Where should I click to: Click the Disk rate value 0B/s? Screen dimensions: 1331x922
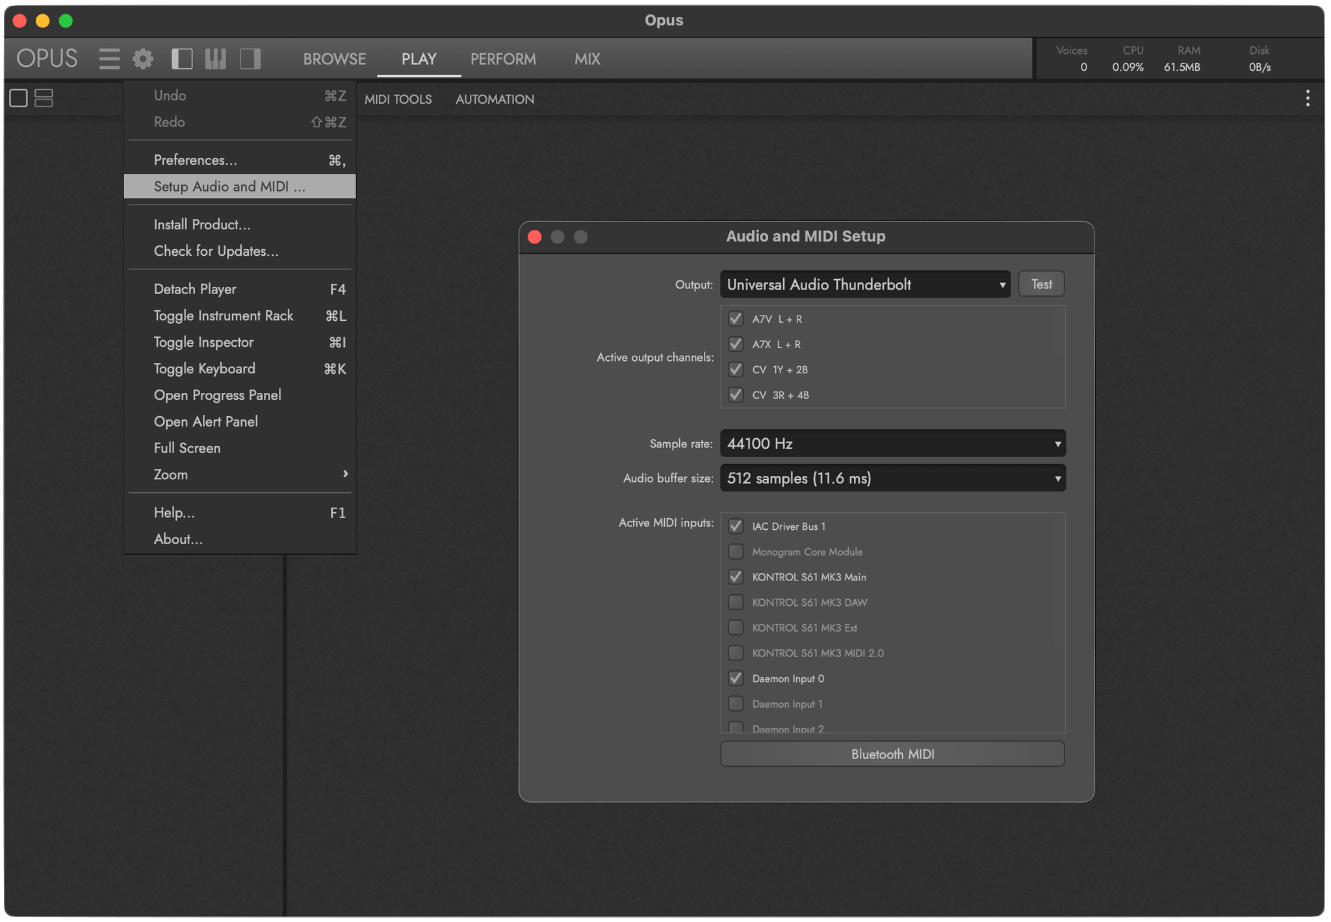(1260, 68)
